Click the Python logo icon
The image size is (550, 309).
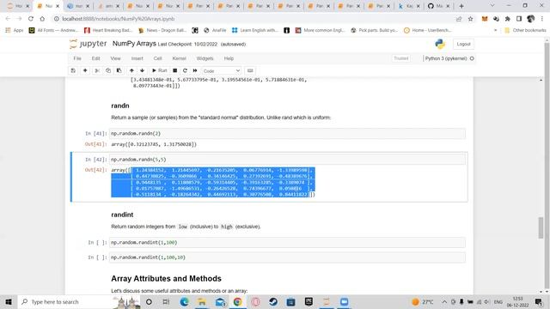(x=439, y=44)
